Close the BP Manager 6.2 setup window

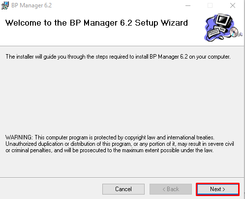point(233,5)
